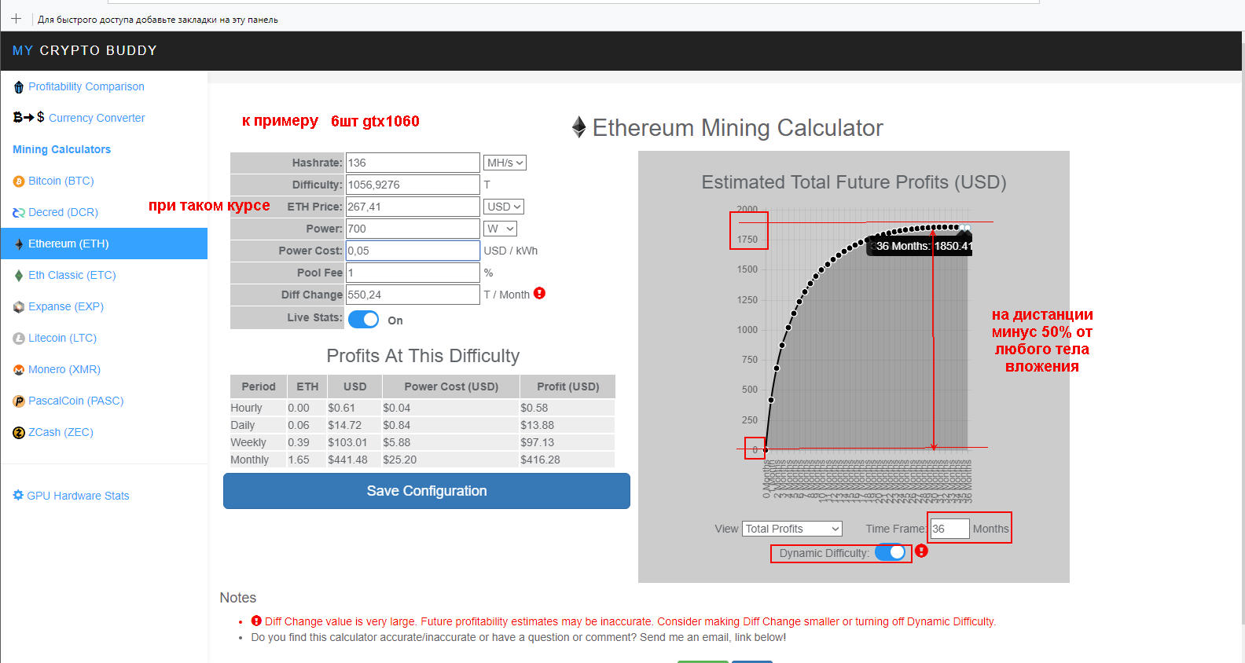Open Profitability Comparison page
1245x663 pixels.
click(x=86, y=86)
